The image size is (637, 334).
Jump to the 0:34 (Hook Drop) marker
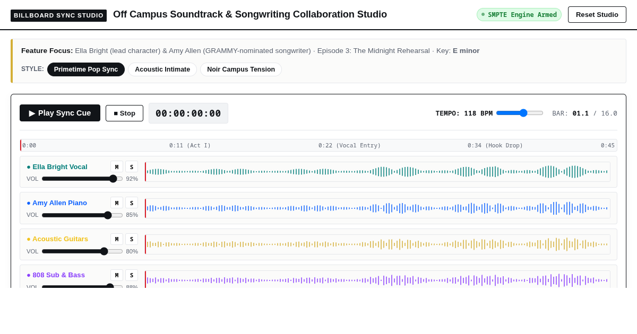coord(495,145)
